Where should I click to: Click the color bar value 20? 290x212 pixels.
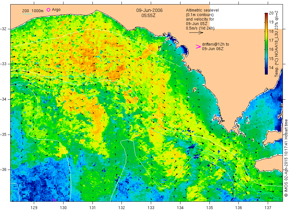click(x=271, y=13)
